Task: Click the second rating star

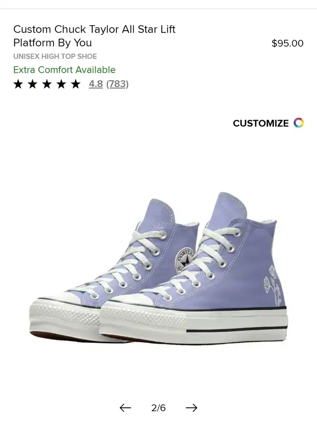Action: click(32, 84)
